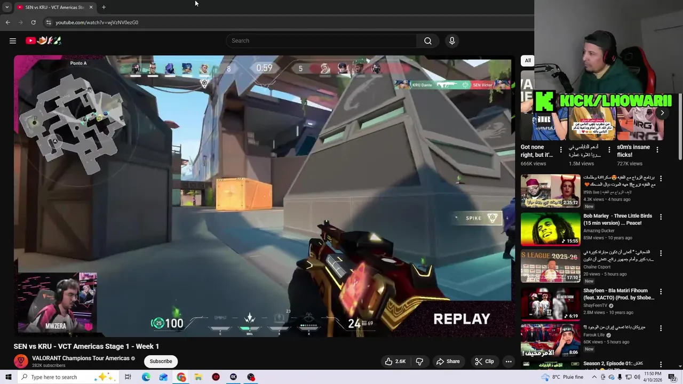This screenshot has width=683, height=384.
Task: Click the main video player
Action: tap(265, 196)
